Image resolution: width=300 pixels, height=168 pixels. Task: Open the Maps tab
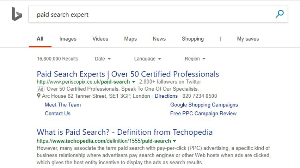(x=130, y=39)
